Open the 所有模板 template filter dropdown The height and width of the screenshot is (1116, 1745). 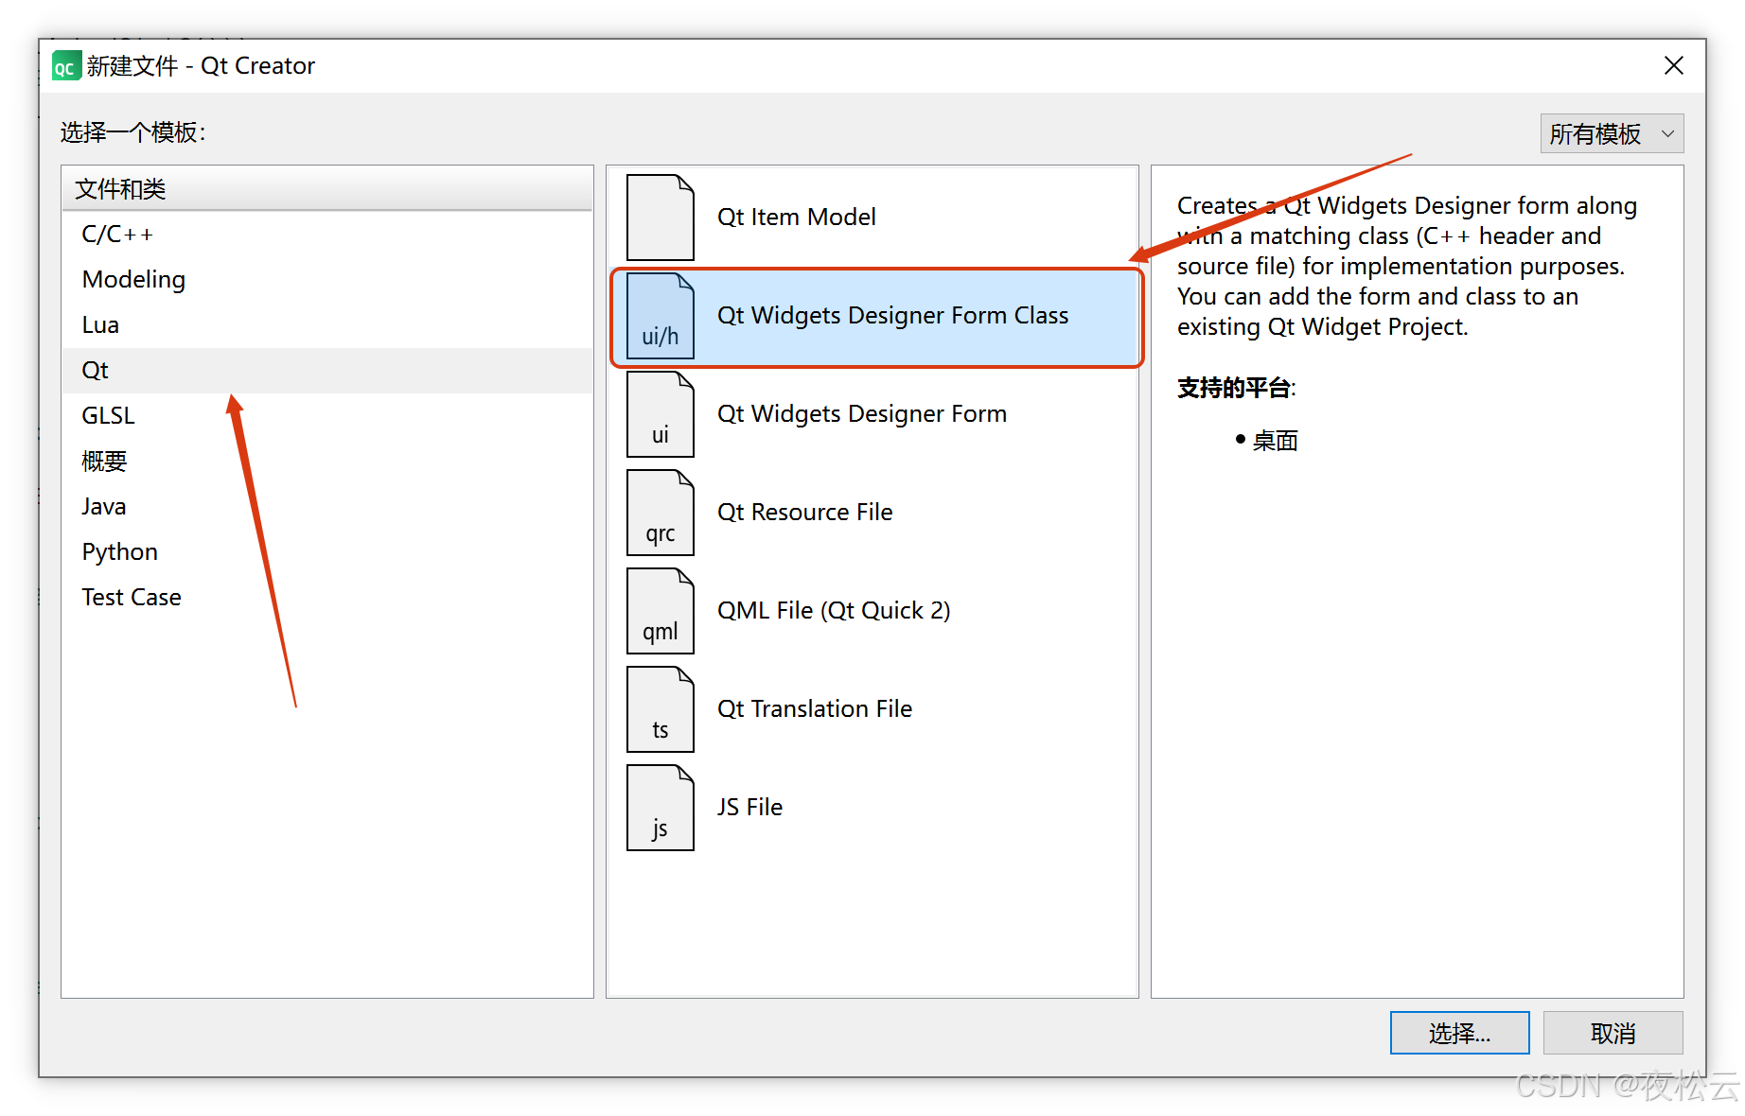(1611, 134)
